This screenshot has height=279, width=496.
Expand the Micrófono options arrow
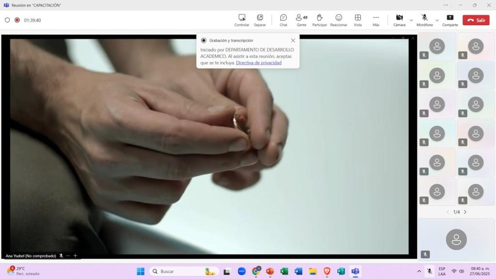tap(437, 20)
